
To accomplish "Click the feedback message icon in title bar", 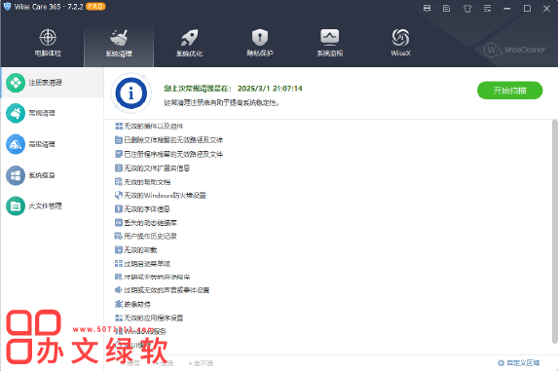I will 428,8.
